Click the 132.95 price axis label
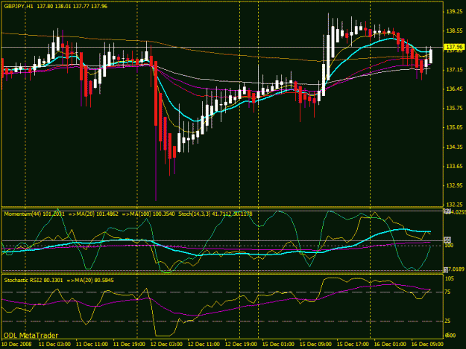Screen dimensions: 466x349 pyautogui.click(x=455, y=185)
